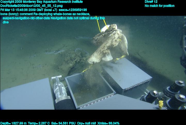Select the 'Copyright 2009 Monterey Bay Aquarium Research Institute' line
The image size is (186, 125).
click(42, 2)
